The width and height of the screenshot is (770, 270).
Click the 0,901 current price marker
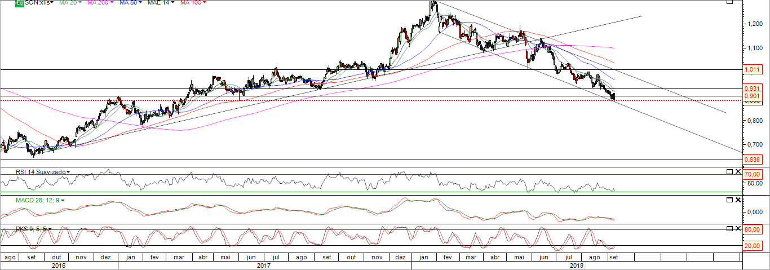(x=753, y=96)
